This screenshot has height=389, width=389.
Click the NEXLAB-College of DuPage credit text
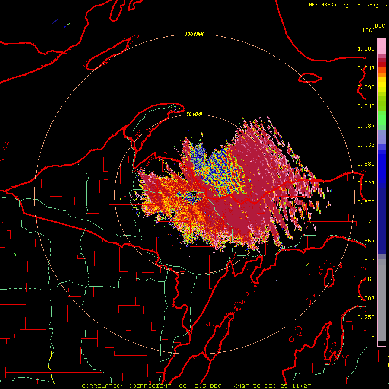pos(345,5)
